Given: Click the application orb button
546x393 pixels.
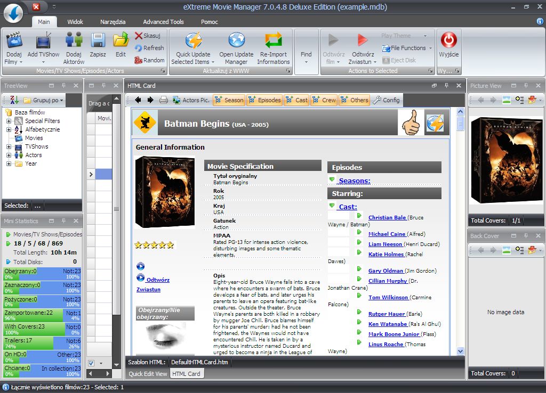Looking at the screenshot, I should tap(13, 13).
